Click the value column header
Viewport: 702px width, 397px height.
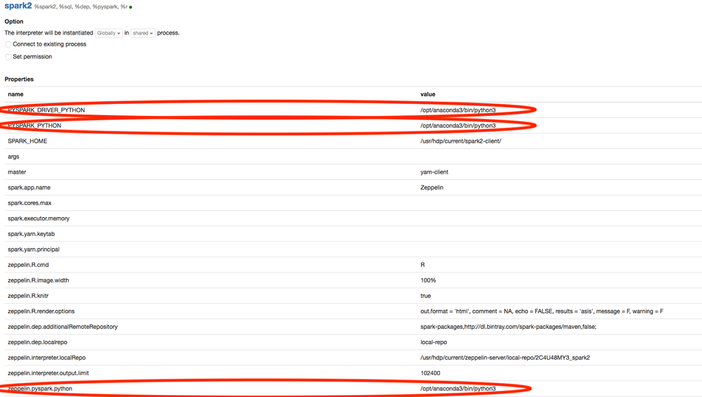pyautogui.click(x=427, y=94)
